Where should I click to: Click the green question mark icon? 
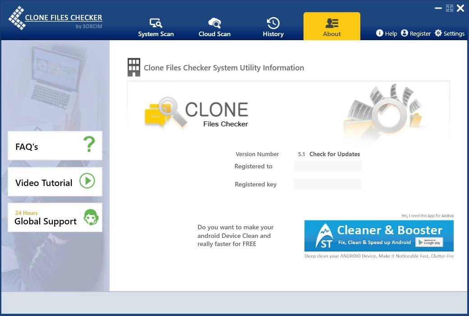pyautogui.click(x=89, y=144)
